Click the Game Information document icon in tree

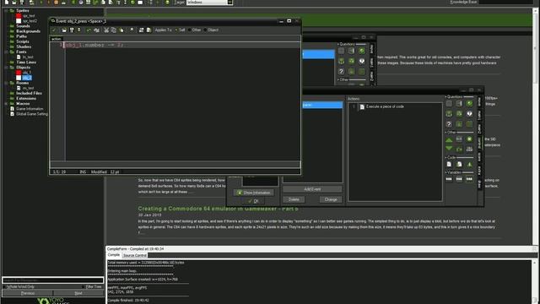point(12,109)
